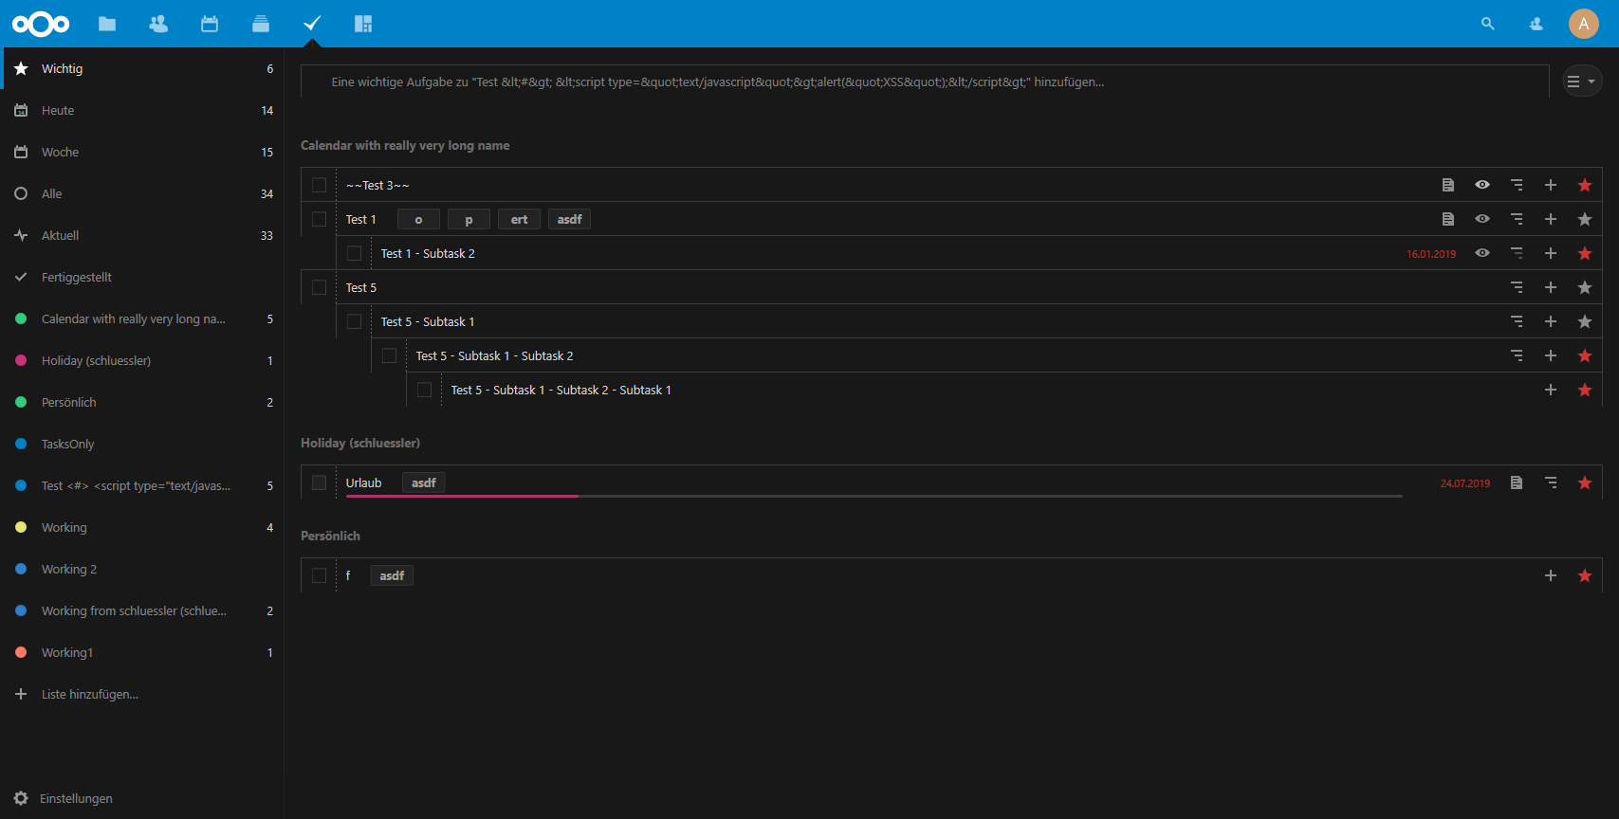Add subtask to task f
This screenshot has height=819, width=1619.
pos(1551,575)
